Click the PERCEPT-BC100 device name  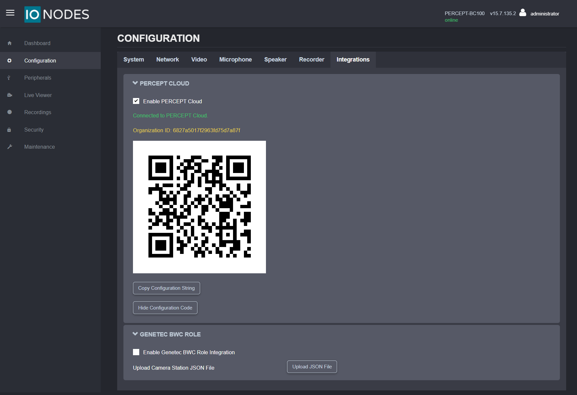(x=465, y=13)
